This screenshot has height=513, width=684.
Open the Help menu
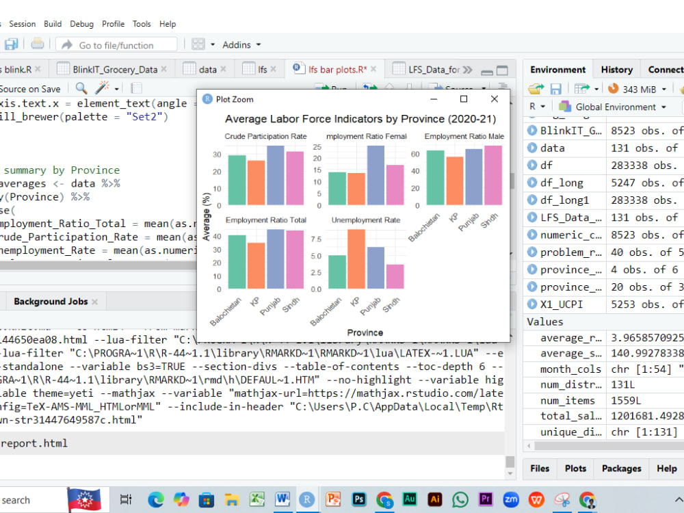coord(168,24)
